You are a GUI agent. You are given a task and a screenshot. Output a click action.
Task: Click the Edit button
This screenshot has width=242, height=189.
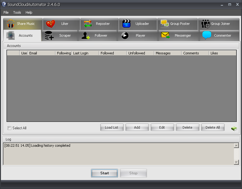pyautogui.click(x=162, y=127)
